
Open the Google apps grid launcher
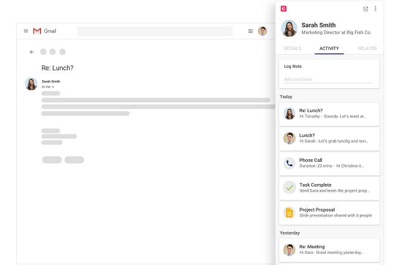tap(250, 31)
